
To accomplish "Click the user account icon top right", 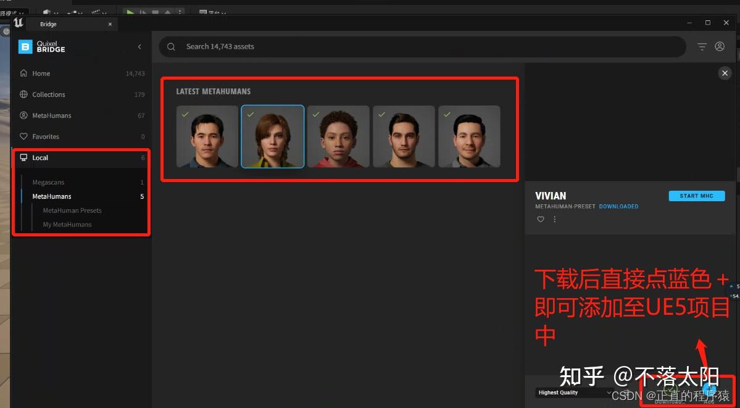I will (720, 46).
